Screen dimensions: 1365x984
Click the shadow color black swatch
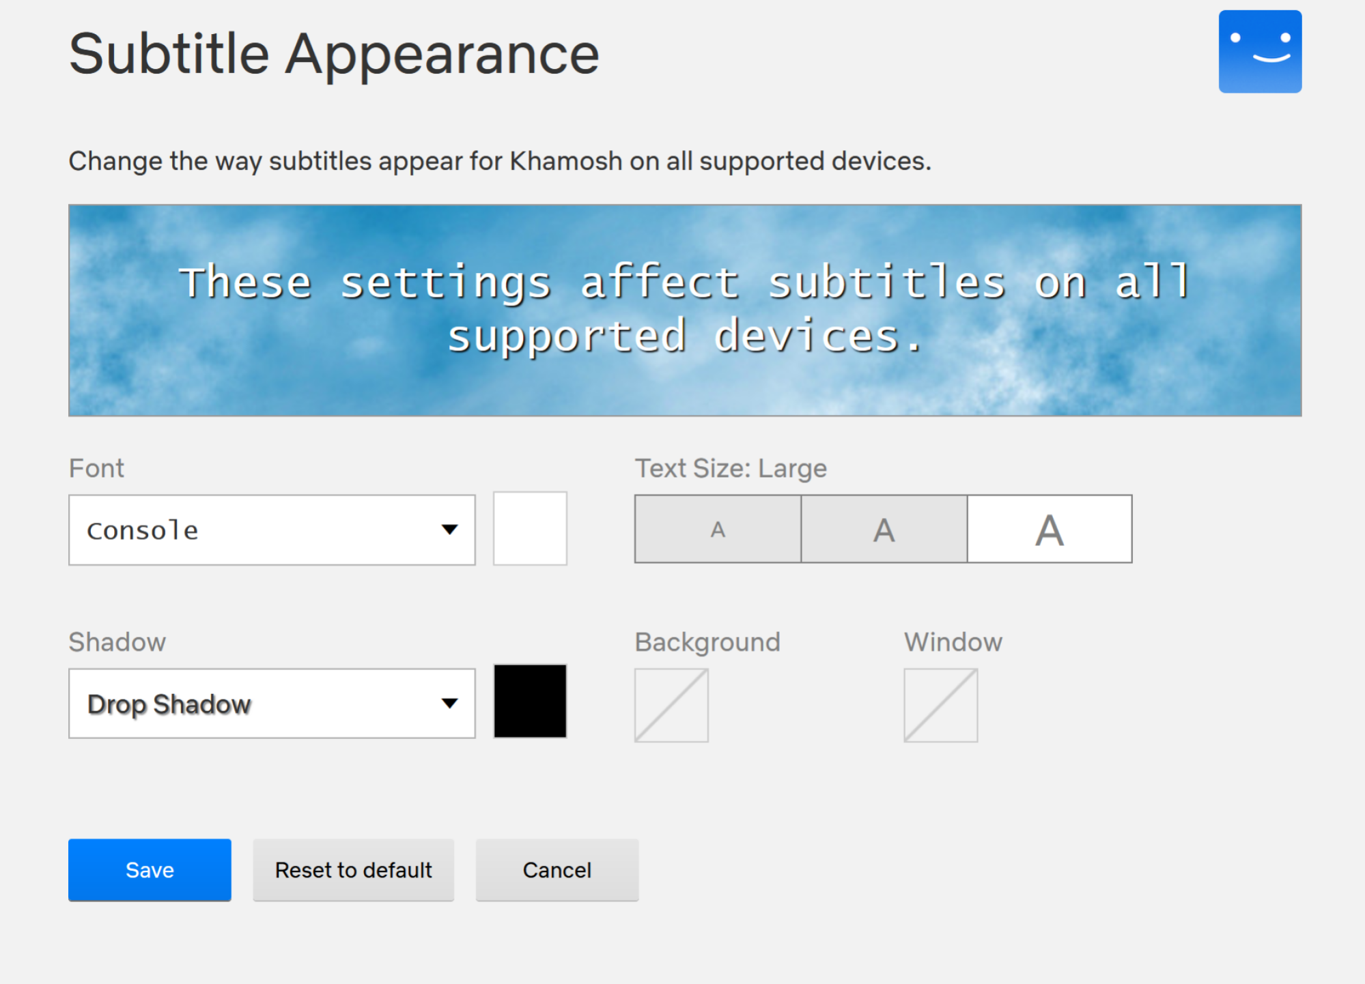pos(530,701)
